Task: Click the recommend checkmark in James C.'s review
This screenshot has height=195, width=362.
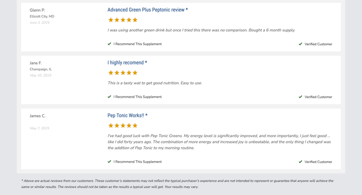Action: [109, 162]
